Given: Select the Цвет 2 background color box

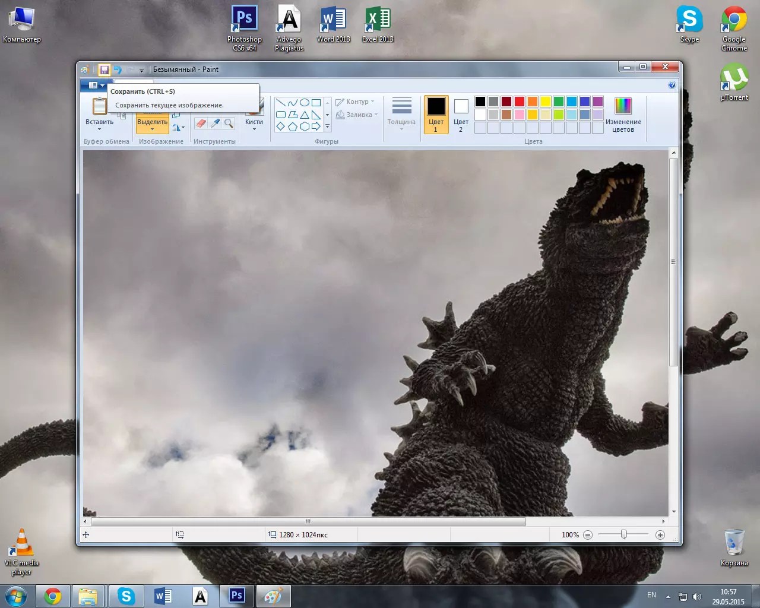Looking at the screenshot, I should click(x=461, y=115).
